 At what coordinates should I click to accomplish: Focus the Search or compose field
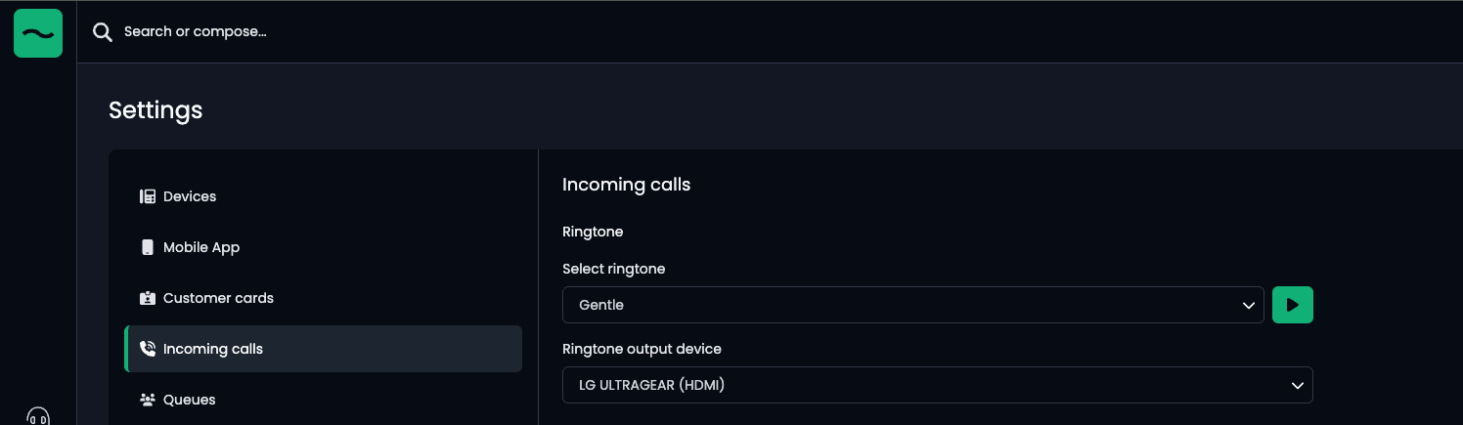tap(391, 32)
